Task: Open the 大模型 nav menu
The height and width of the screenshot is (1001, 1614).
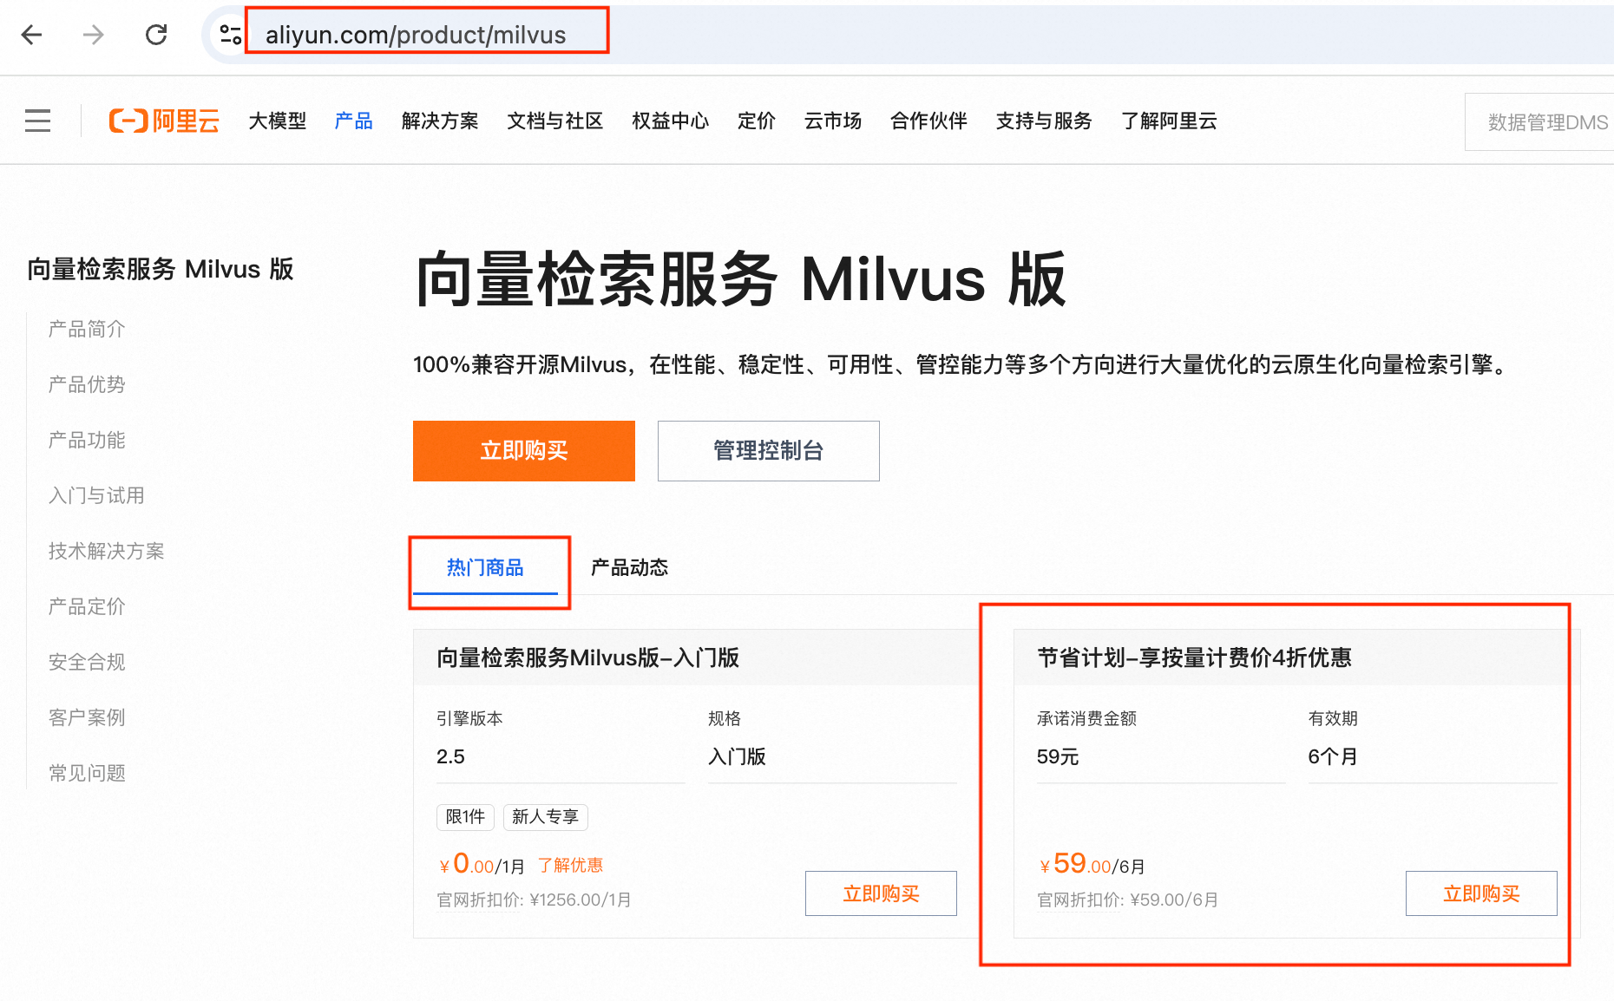Action: coord(278,121)
